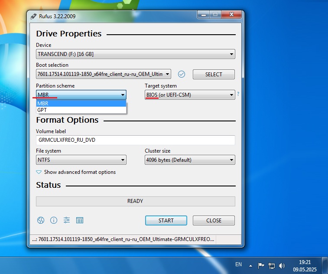This screenshot has width=328, height=274.
Task: Minimize the Rufus window
Action: 204,15
